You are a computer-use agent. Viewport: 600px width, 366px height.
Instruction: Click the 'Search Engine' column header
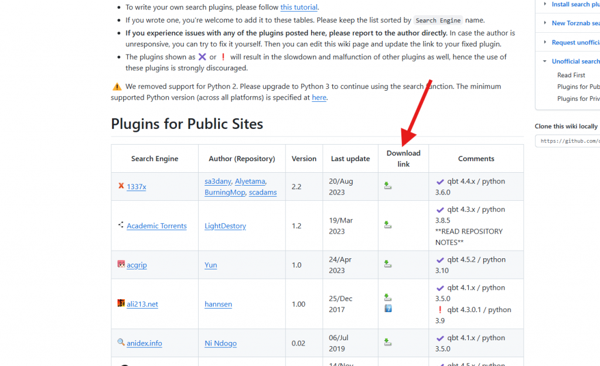(x=155, y=158)
